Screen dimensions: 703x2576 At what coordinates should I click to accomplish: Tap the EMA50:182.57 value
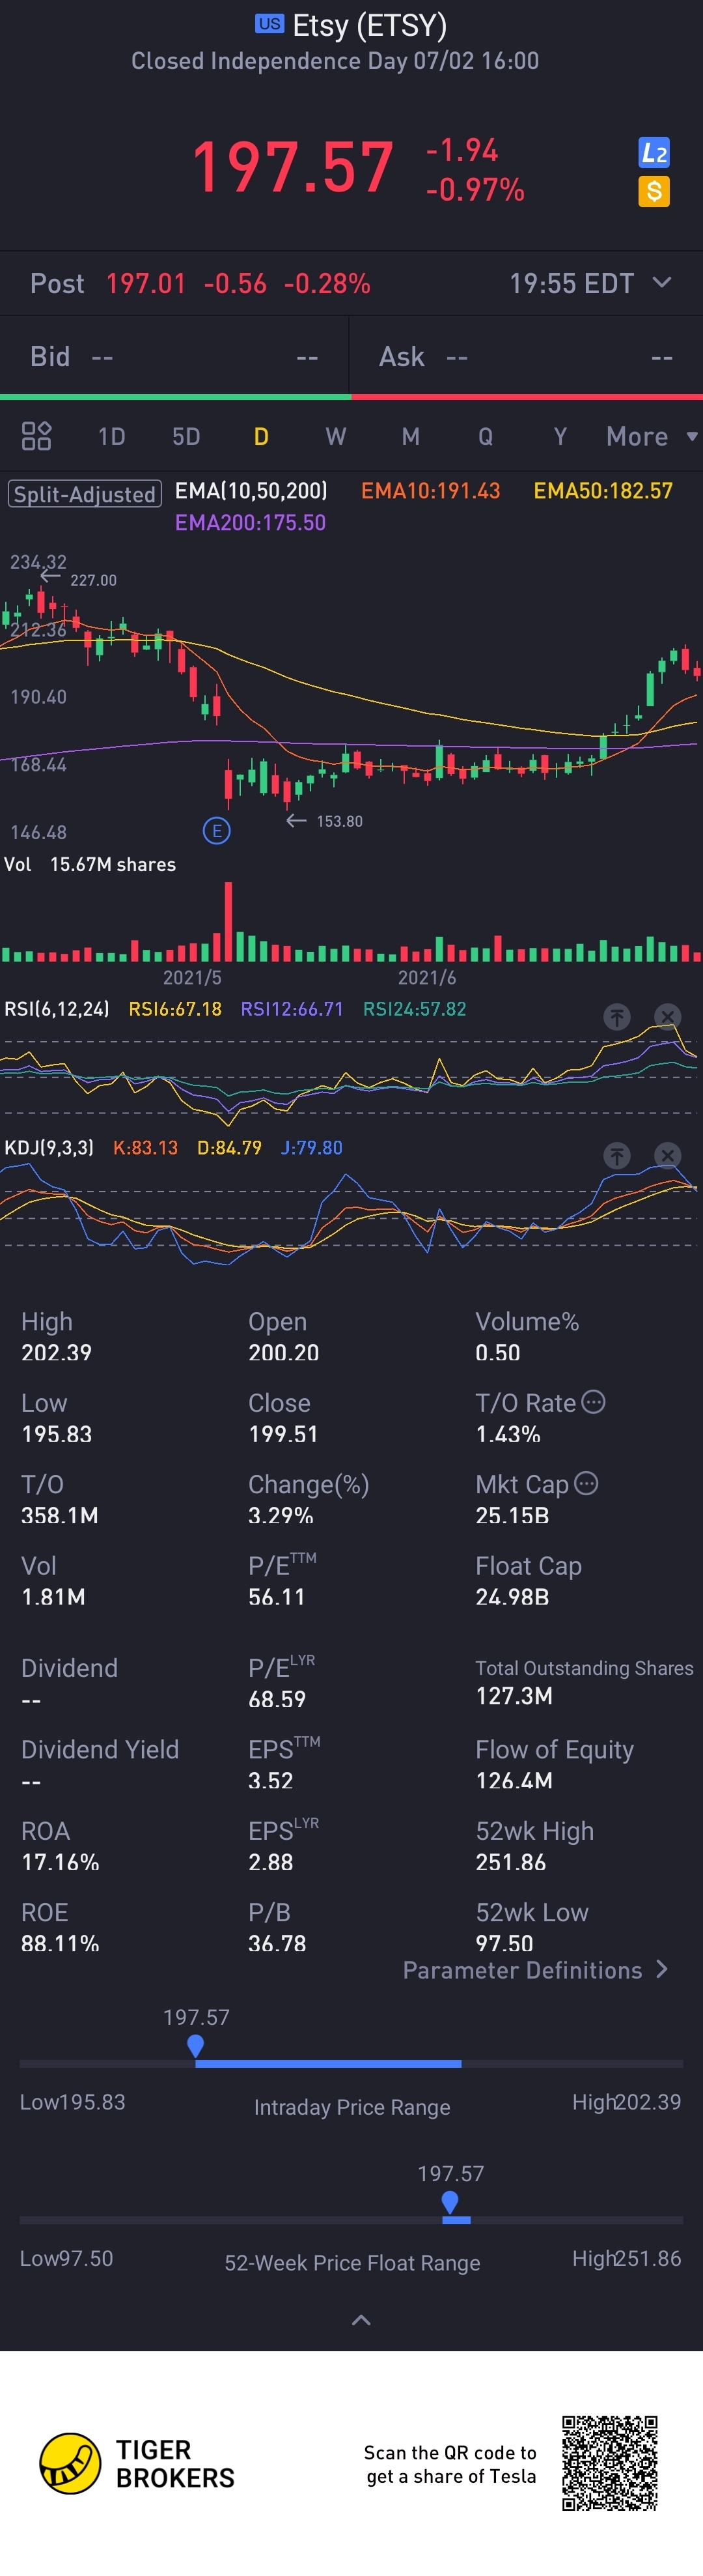pyautogui.click(x=603, y=491)
